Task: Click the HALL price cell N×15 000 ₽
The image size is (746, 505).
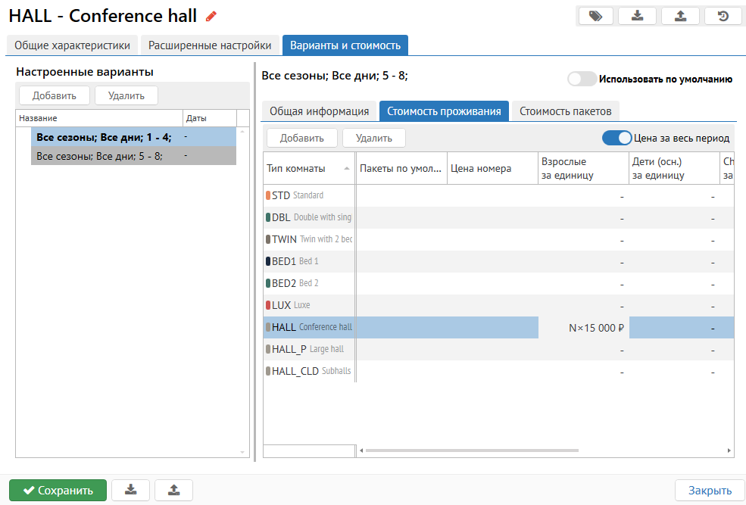Action: [x=583, y=328]
